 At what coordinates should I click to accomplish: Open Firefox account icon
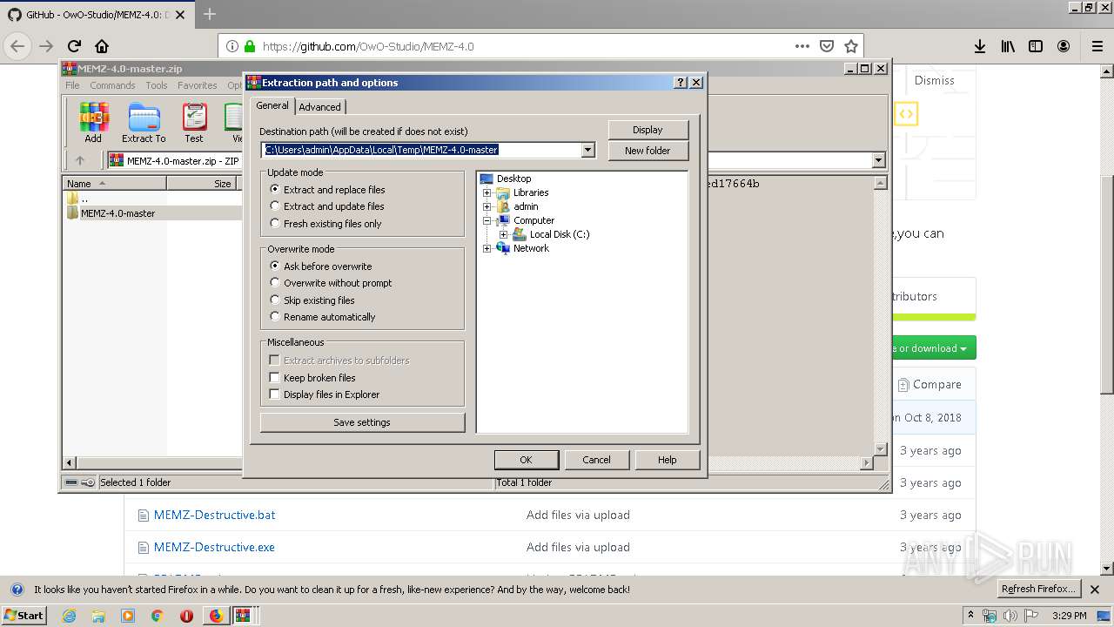(1064, 46)
